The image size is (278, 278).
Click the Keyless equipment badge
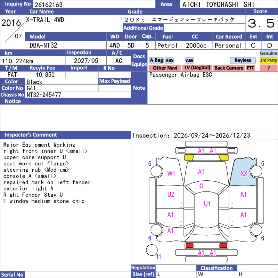click(x=243, y=60)
